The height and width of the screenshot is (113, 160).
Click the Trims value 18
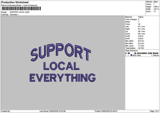(x=139, y=24)
